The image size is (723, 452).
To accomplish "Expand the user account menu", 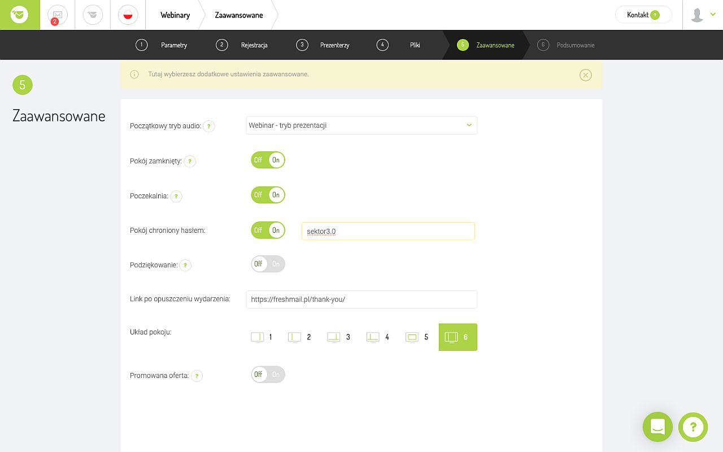I will 703,15.
